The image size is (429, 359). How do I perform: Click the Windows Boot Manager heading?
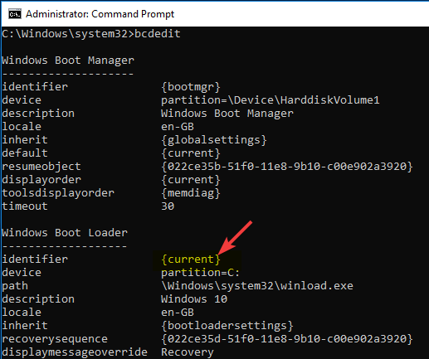(x=68, y=61)
